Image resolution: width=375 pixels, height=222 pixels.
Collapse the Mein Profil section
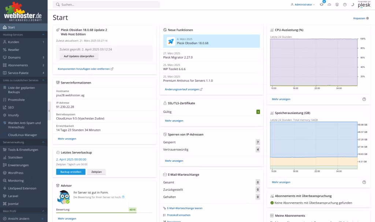tap(43, 211)
